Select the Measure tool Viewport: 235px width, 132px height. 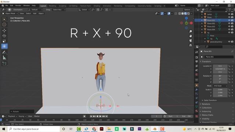click(x=4, y=58)
